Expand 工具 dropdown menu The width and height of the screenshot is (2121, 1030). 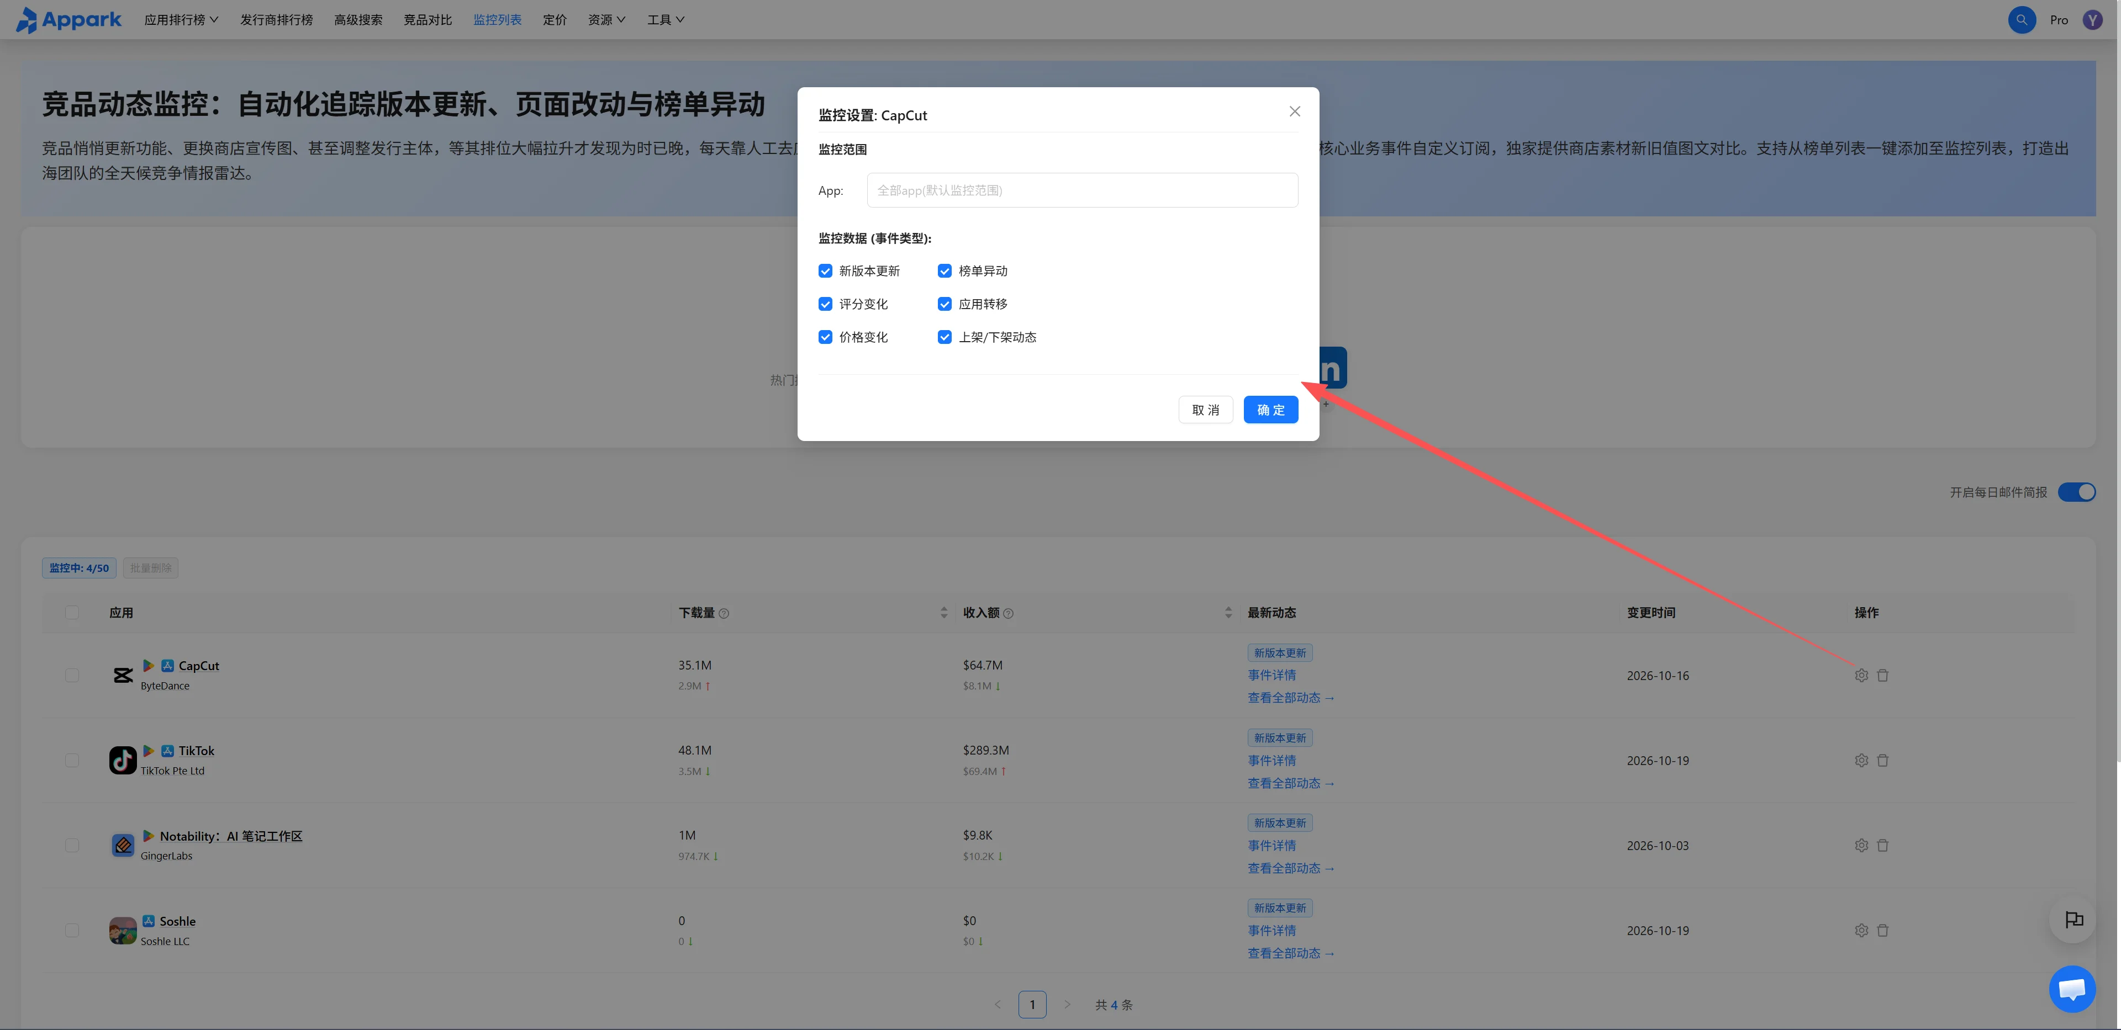click(x=665, y=20)
